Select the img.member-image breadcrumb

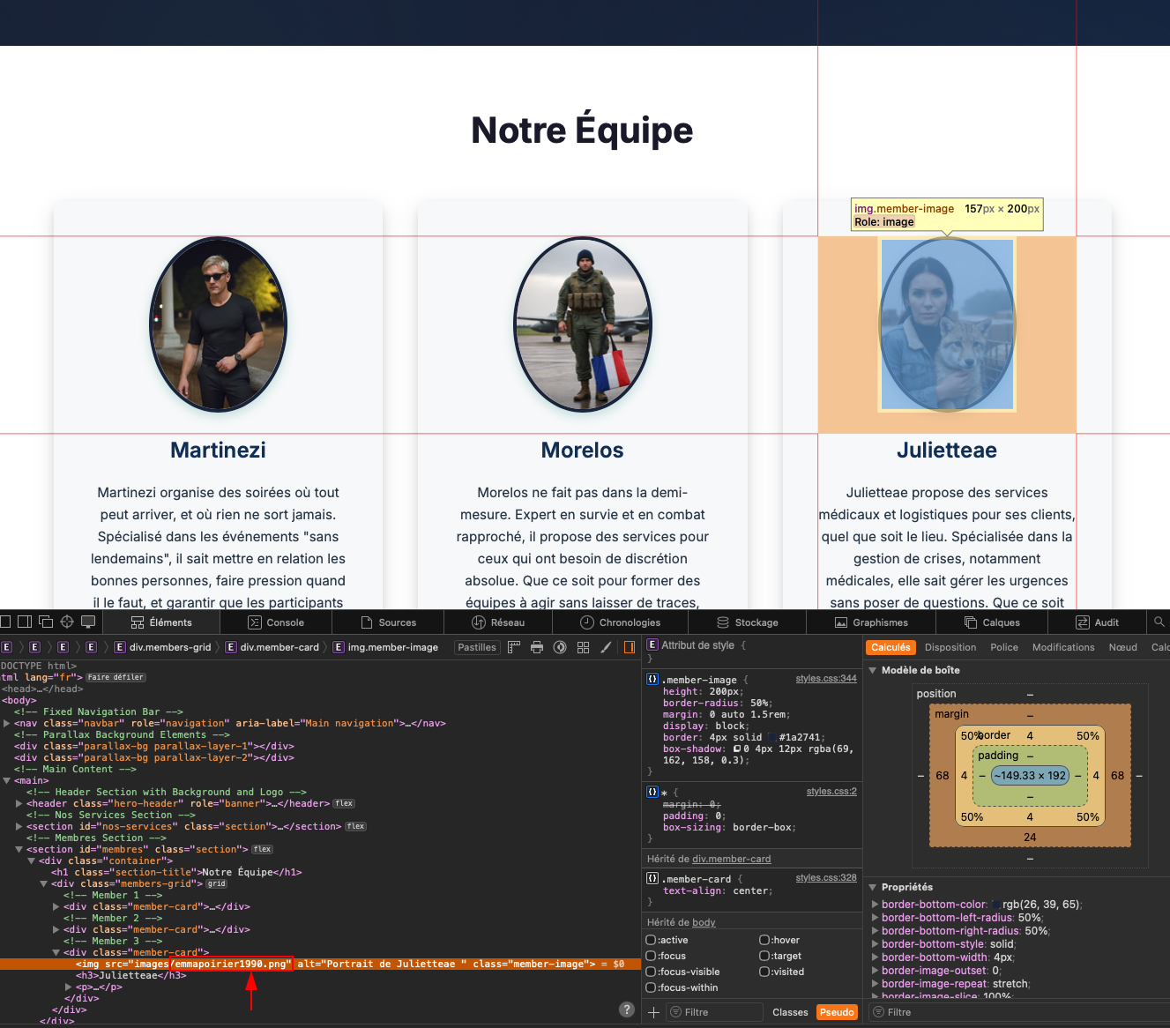coord(385,647)
